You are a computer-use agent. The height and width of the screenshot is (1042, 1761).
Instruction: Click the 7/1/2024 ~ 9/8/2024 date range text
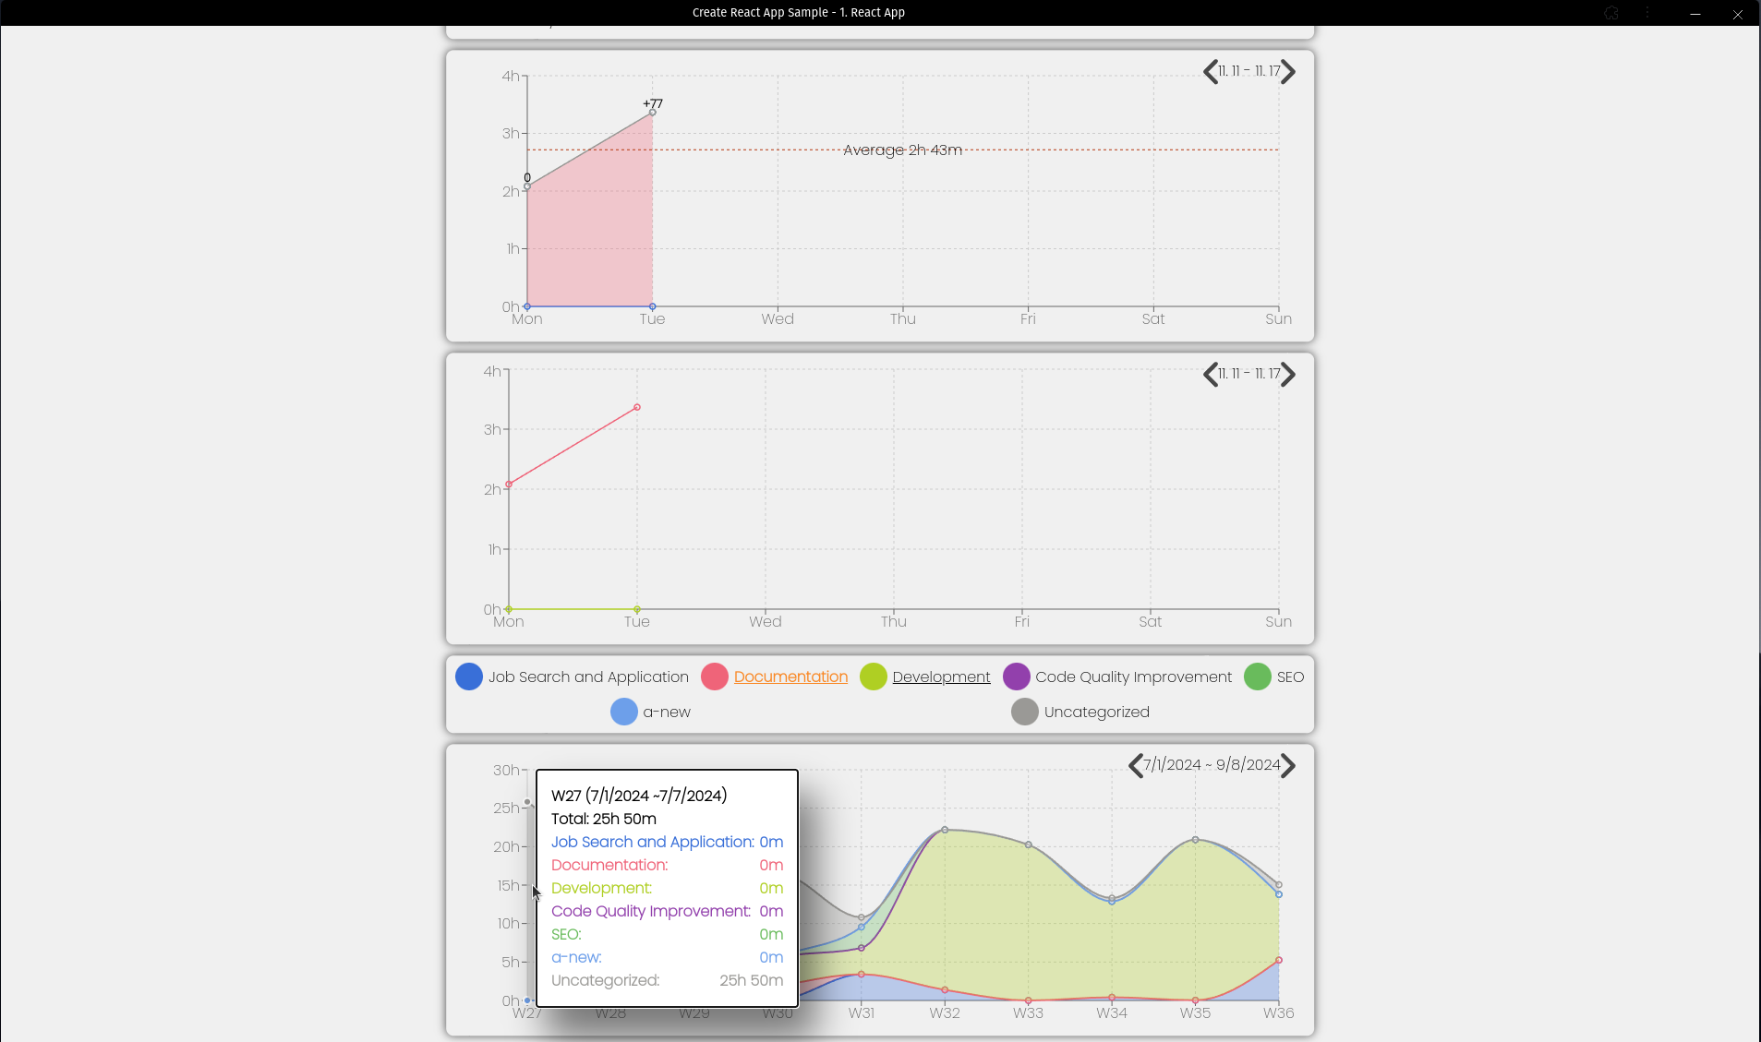tap(1212, 765)
